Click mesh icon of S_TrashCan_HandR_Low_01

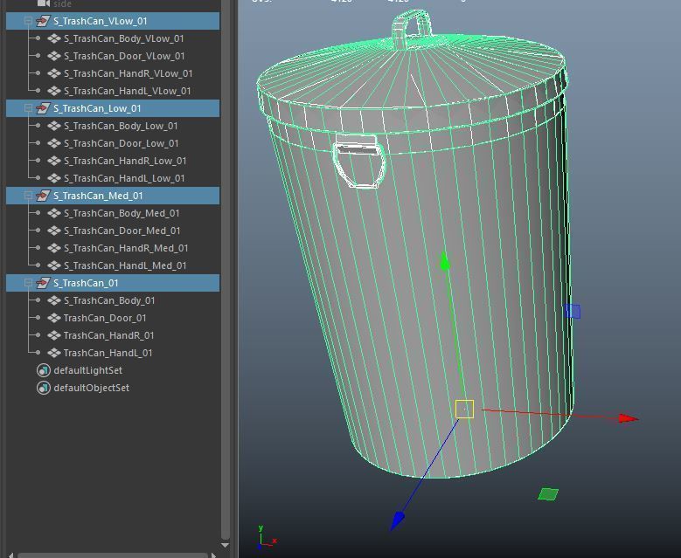click(54, 161)
